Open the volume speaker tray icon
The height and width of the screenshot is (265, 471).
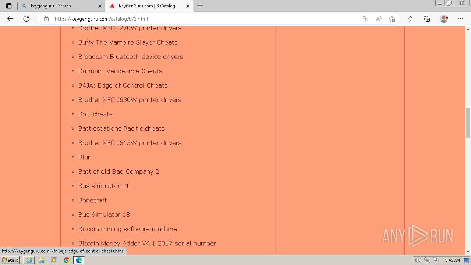[x=418, y=260]
